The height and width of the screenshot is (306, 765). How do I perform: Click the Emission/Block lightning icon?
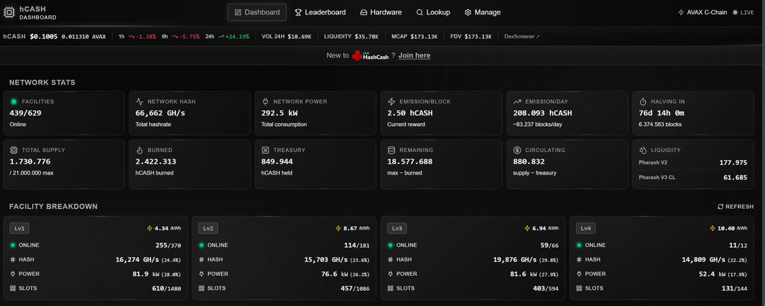tap(391, 101)
